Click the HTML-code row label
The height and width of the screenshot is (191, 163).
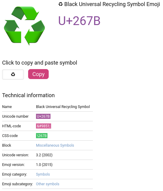pos(11,126)
